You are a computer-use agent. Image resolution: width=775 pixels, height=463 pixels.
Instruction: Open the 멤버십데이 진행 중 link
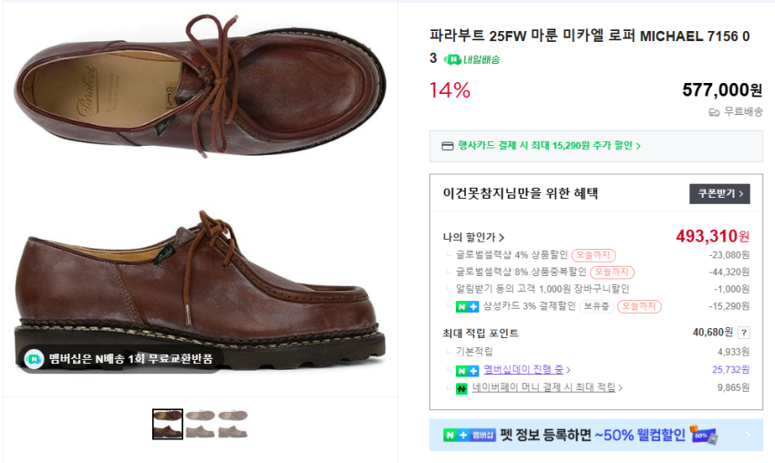[x=527, y=370]
